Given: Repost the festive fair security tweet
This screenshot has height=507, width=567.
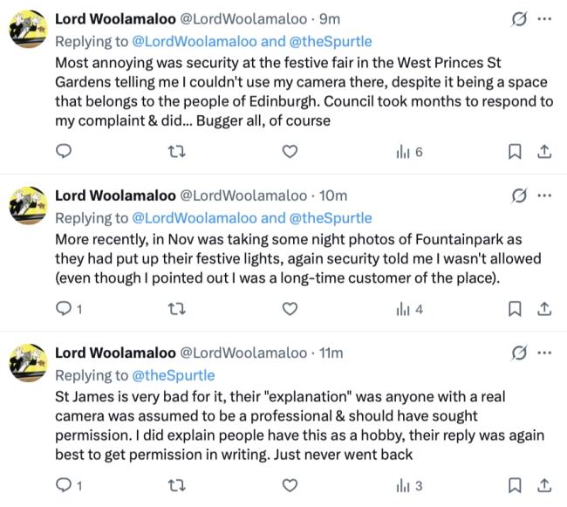Looking at the screenshot, I should coord(175,152).
